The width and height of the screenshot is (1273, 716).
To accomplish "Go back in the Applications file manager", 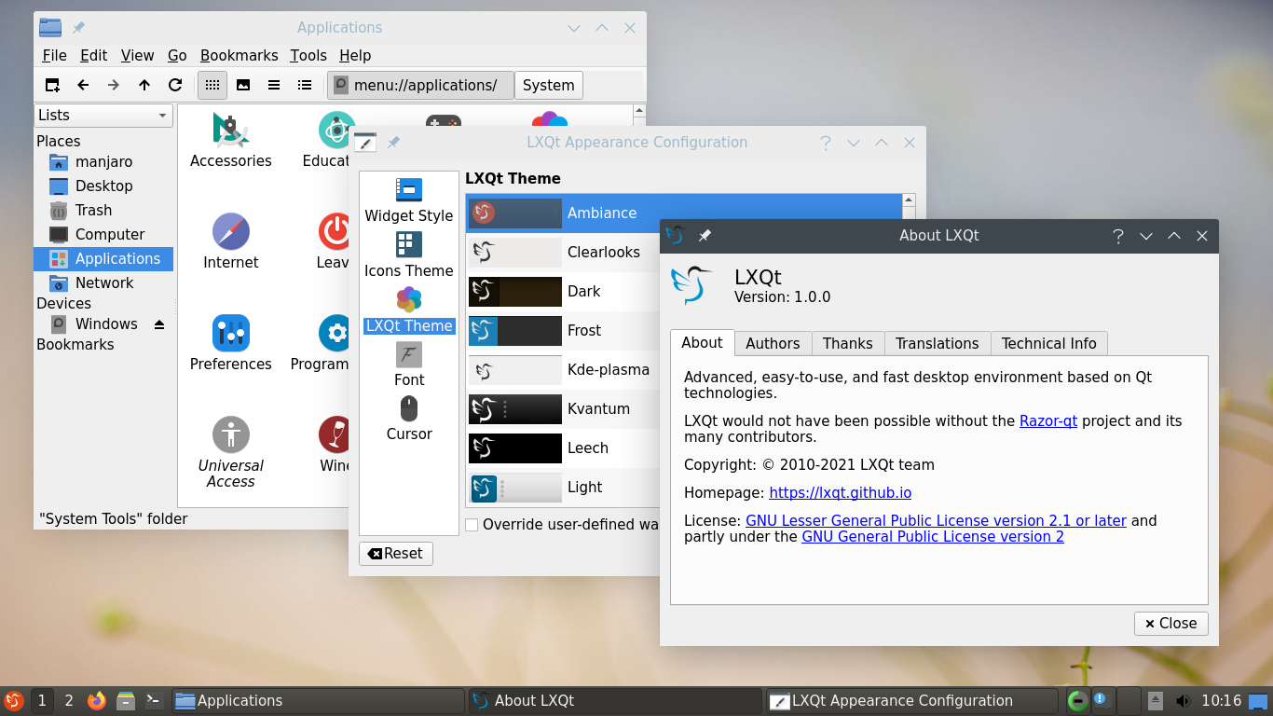I will point(83,85).
